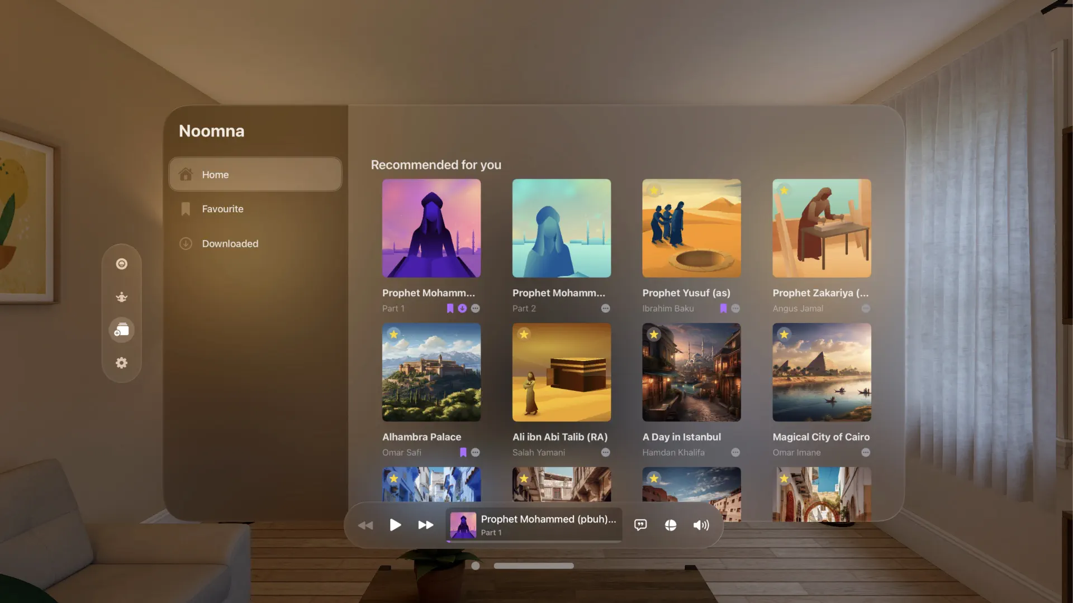Expand the options menu for Magical City of Cairo
The image size is (1073, 603).
click(866, 452)
